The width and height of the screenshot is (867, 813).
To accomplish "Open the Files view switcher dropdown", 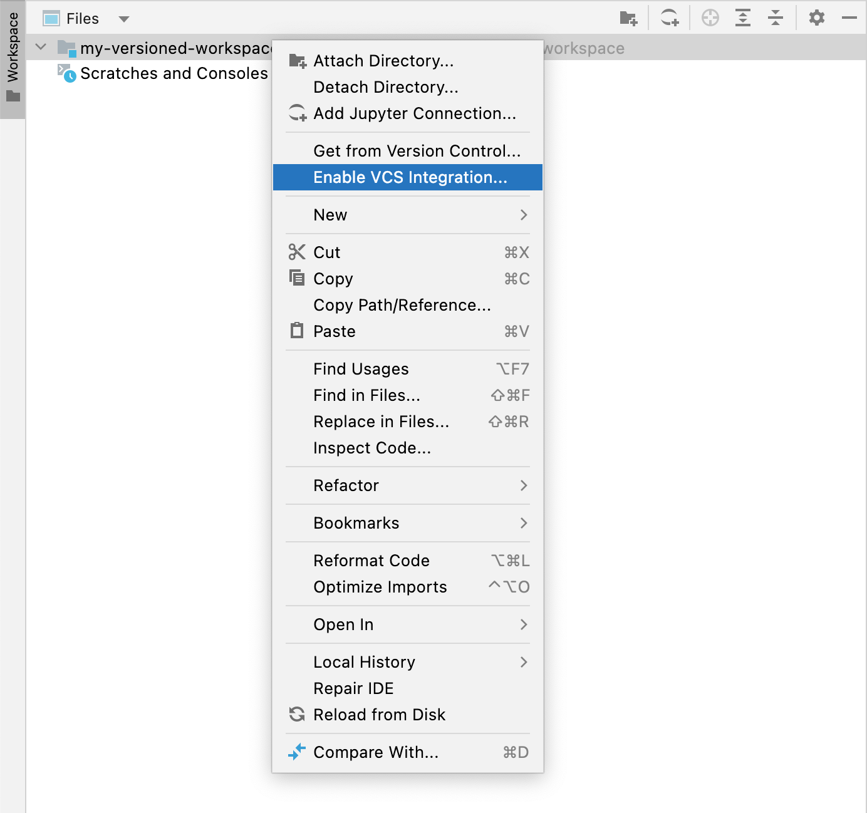I will tap(123, 18).
